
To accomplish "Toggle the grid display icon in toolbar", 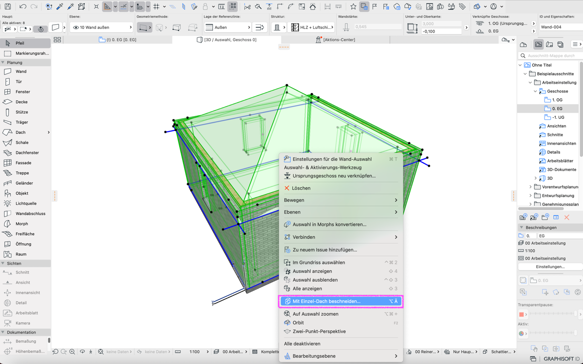I will pos(156,6).
